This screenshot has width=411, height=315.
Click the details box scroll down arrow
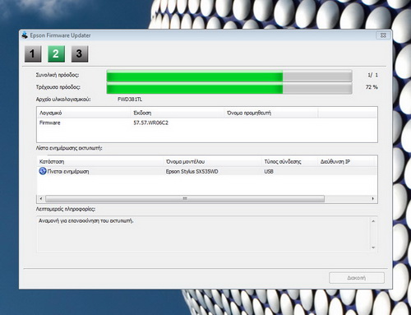[373, 248]
